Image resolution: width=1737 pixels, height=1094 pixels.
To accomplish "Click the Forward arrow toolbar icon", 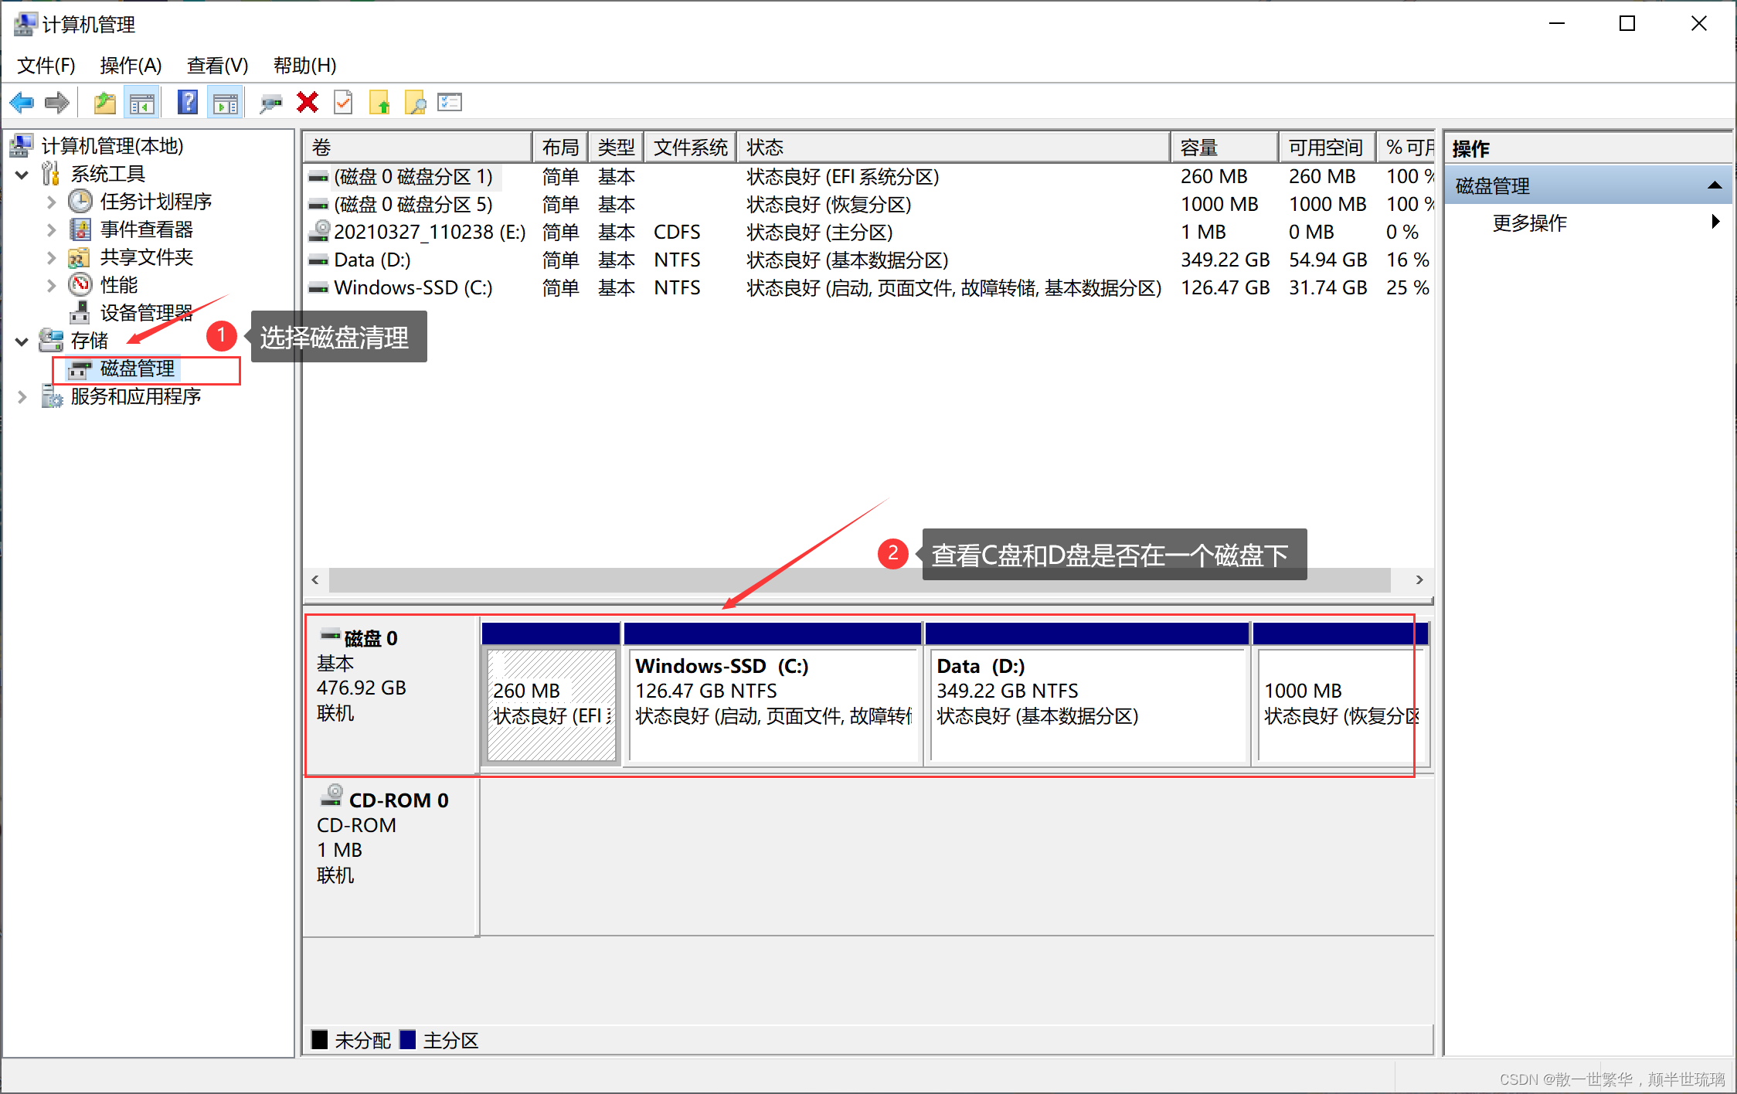I will coord(57,102).
